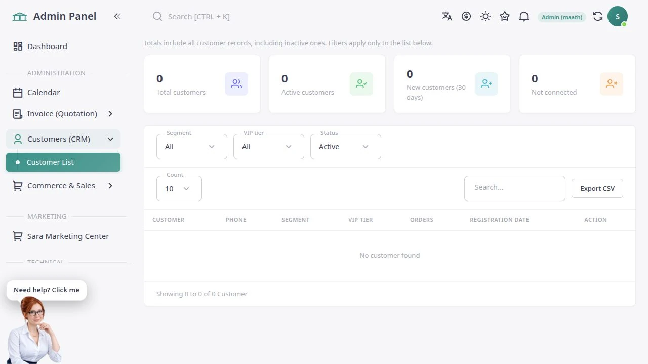648x364 pixels.
Task: Focus the top Search [CTRL + K] bar
Action: coord(199,17)
